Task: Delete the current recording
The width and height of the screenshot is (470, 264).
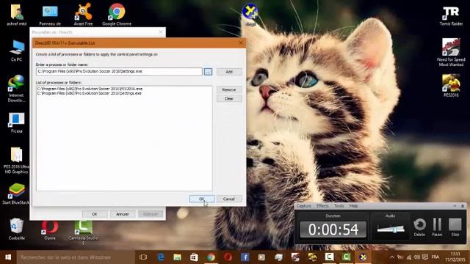Action: pos(419,227)
